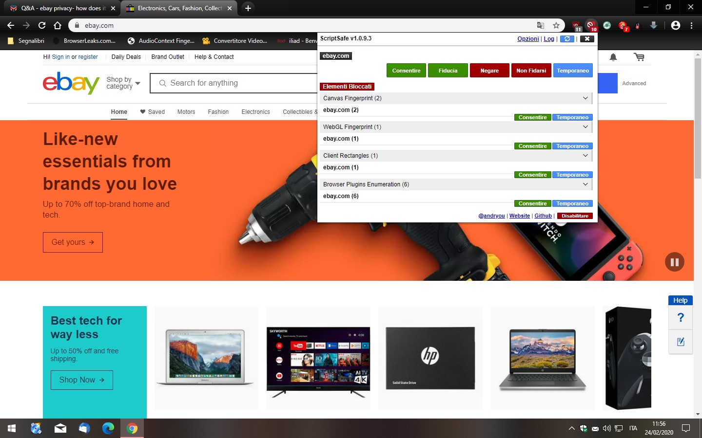Pause the banner carousel
The width and height of the screenshot is (702, 438).
pyautogui.click(x=675, y=262)
